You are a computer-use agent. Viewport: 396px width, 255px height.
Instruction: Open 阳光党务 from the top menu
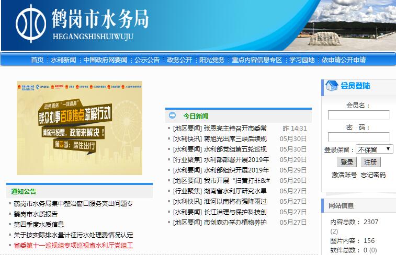pyautogui.click(x=212, y=60)
